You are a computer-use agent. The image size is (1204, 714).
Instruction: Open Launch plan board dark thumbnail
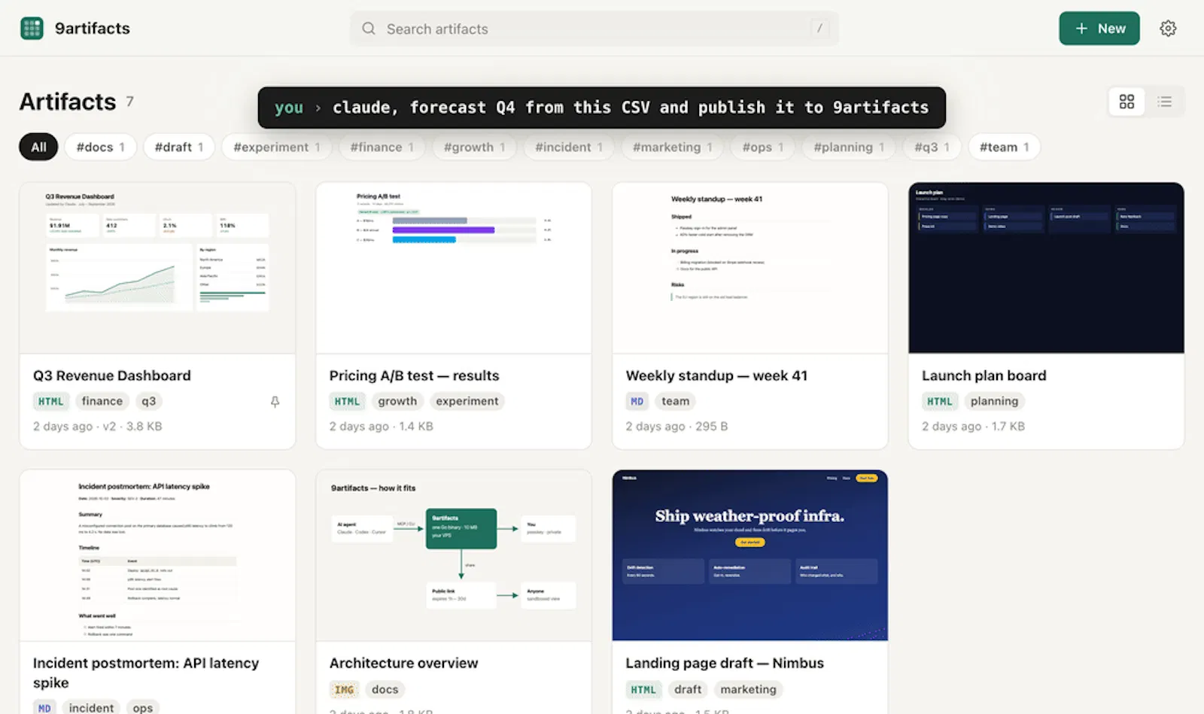tap(1046, 268)
